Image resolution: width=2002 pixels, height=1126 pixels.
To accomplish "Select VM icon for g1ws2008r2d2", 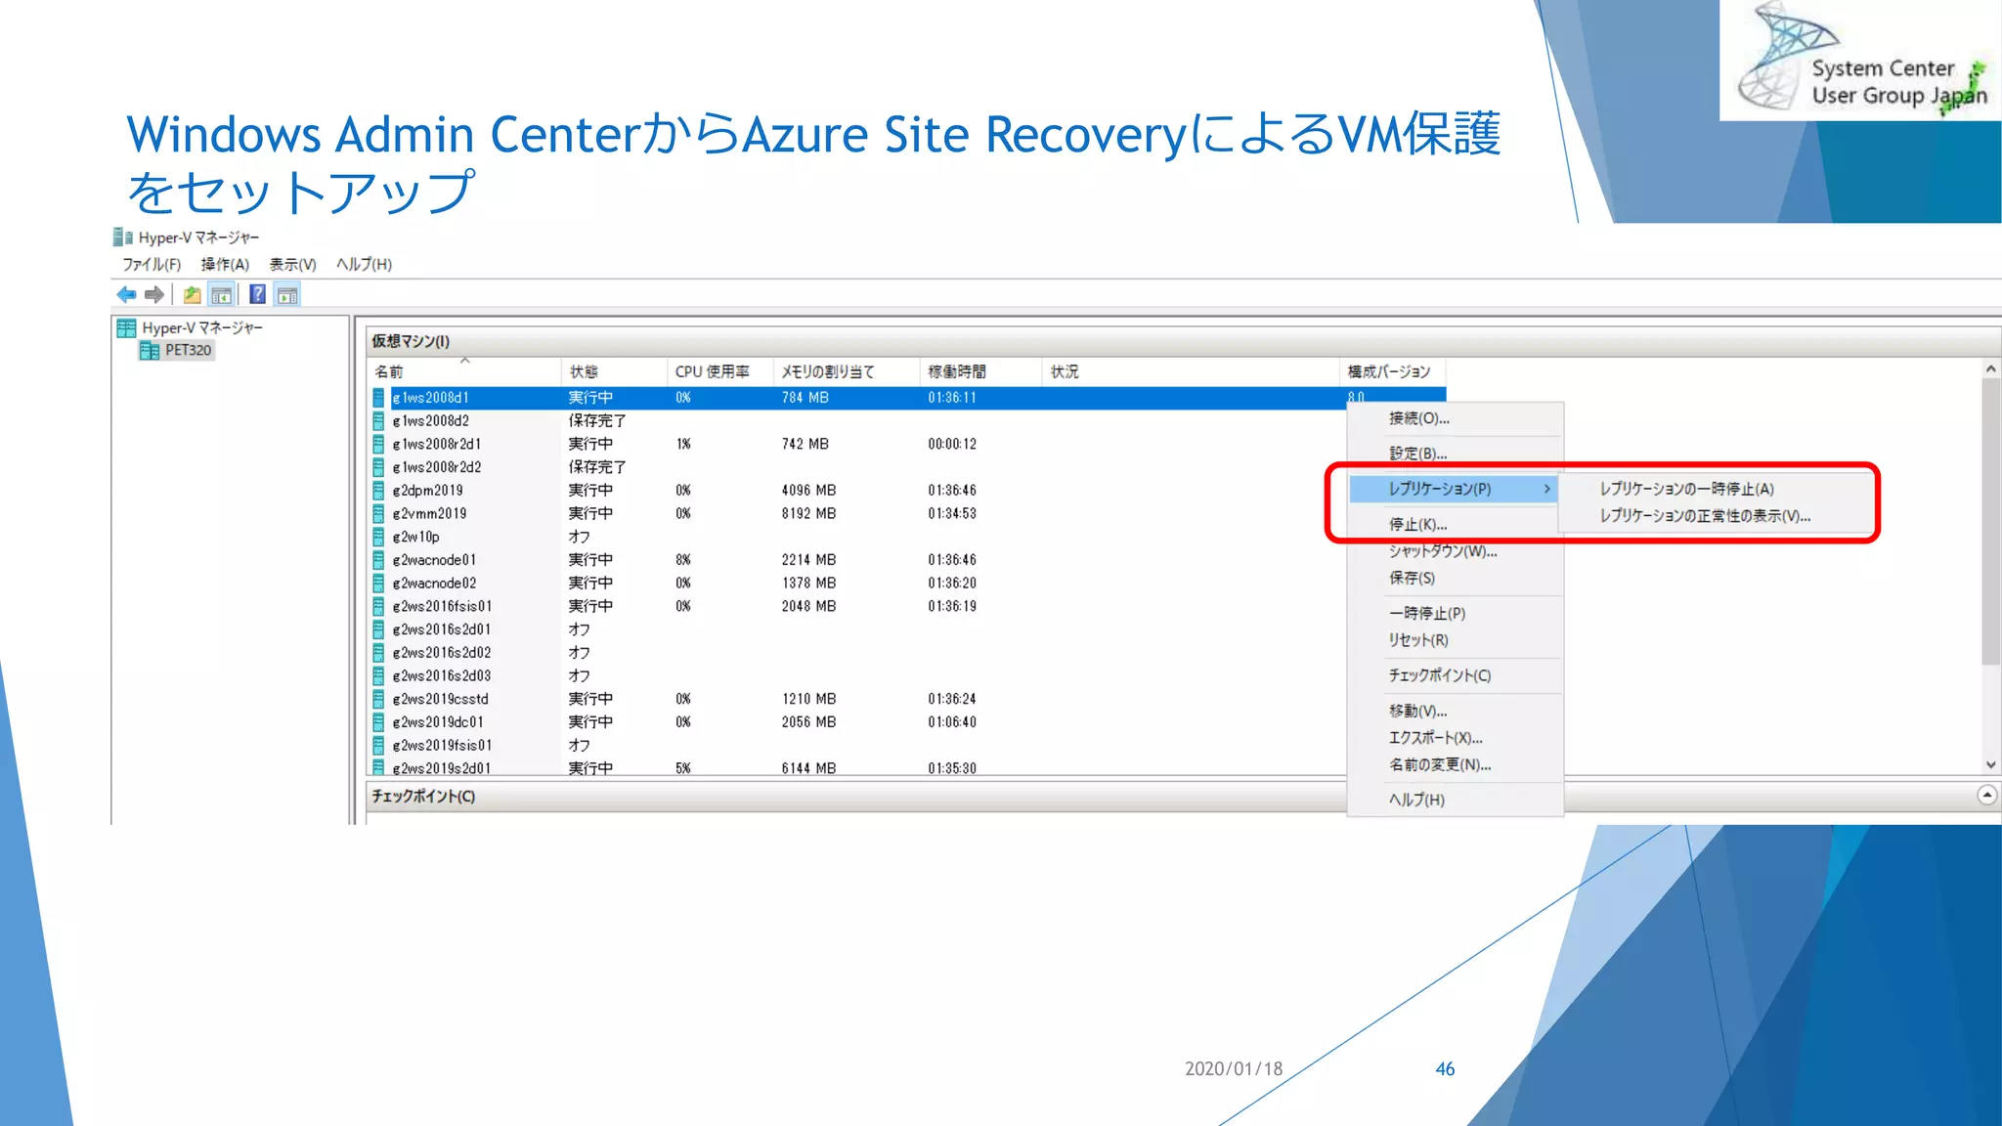I will (378, 467).
